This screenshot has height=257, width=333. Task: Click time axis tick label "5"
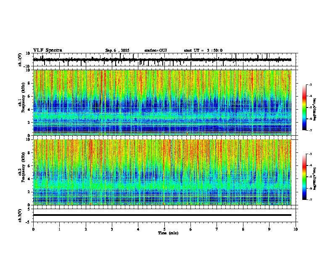(x=164, y=229)
